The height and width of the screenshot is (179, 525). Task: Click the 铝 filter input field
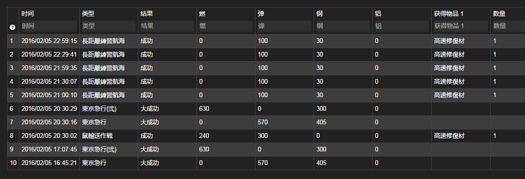[402, 26]
